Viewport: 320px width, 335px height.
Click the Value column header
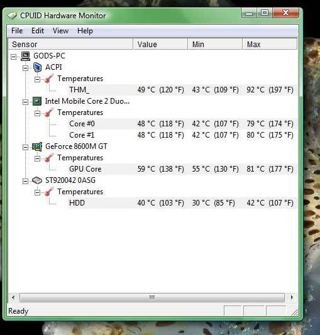(x=160, y=44)
